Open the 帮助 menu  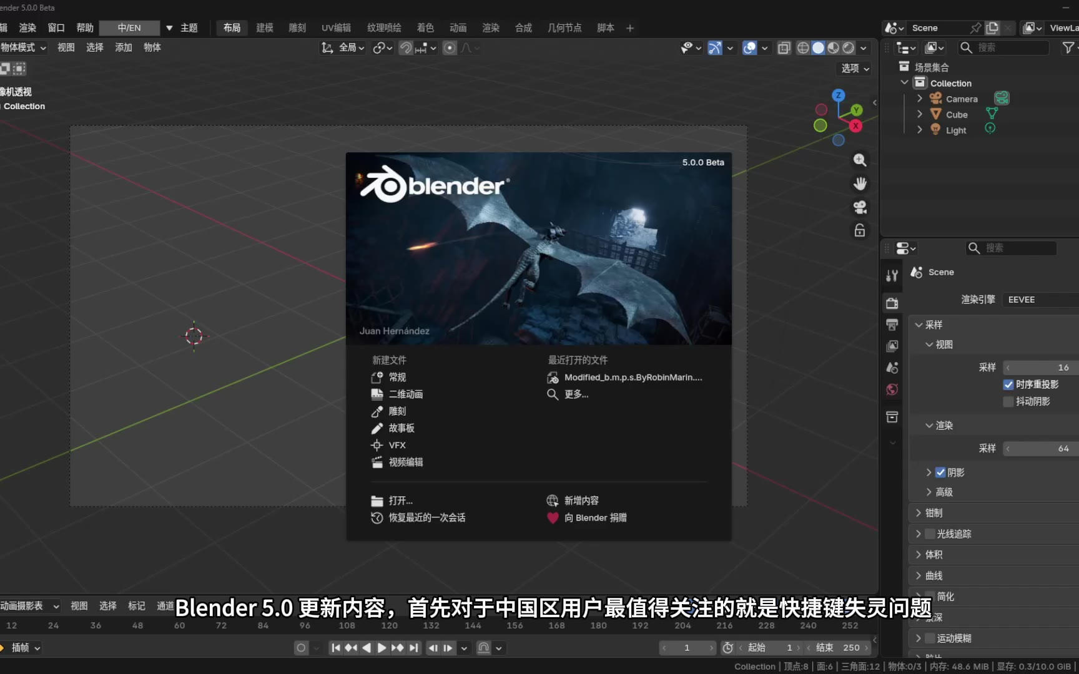click(x=85, y=27)
